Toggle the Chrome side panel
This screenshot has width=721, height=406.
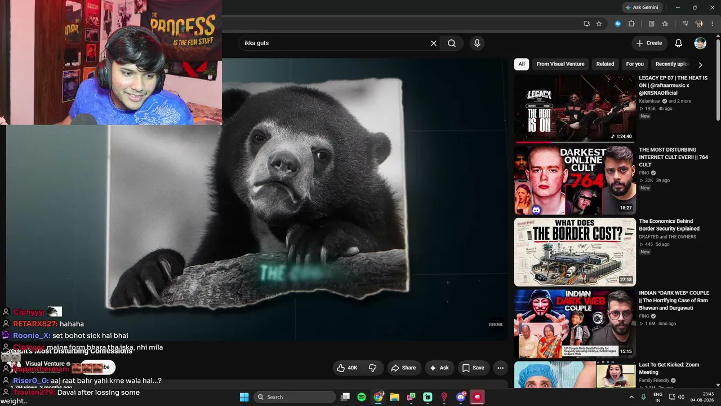(652, 24)
